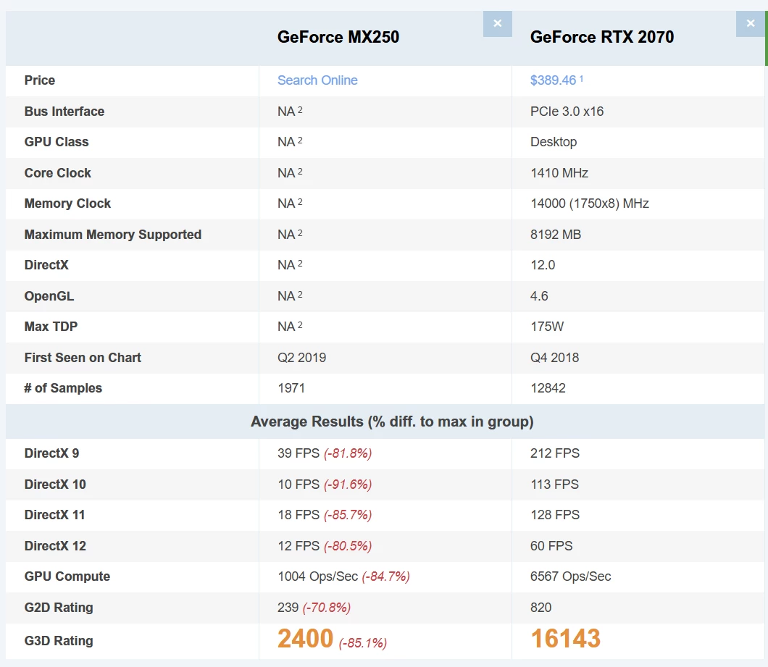Select the DirectX 9 row label
This screenshot has height=667, width=768.
tap(51, 453)
